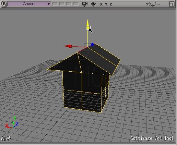Open the テクスチ display mode menu

(x=153, y=4)
